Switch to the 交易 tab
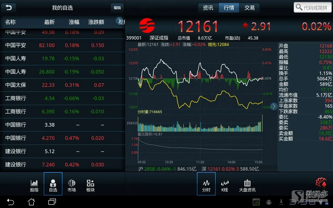Image resolution: width=333 pixels, height=208 pixels. 250,8
